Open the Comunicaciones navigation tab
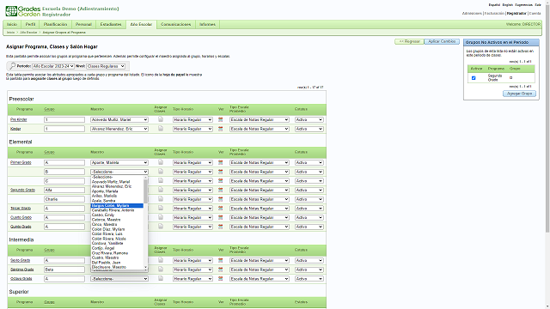The height and width of the screenshot is (309, 550). (175, 25)
